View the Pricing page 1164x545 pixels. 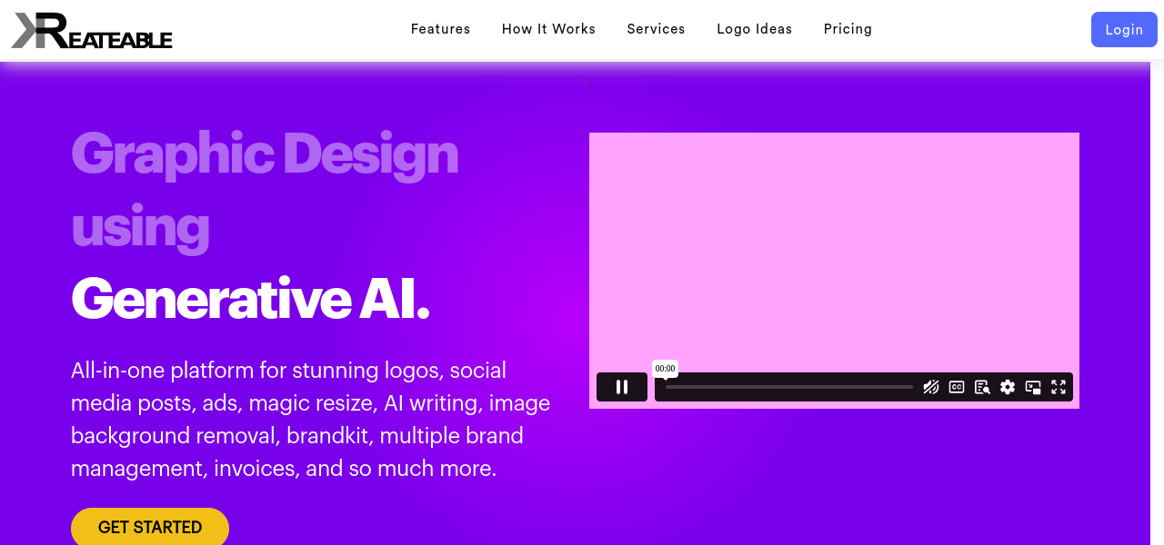[848, 29]
